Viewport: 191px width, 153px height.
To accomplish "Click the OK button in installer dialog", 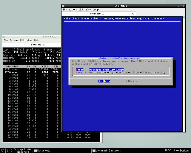I will tap(104, 81).
